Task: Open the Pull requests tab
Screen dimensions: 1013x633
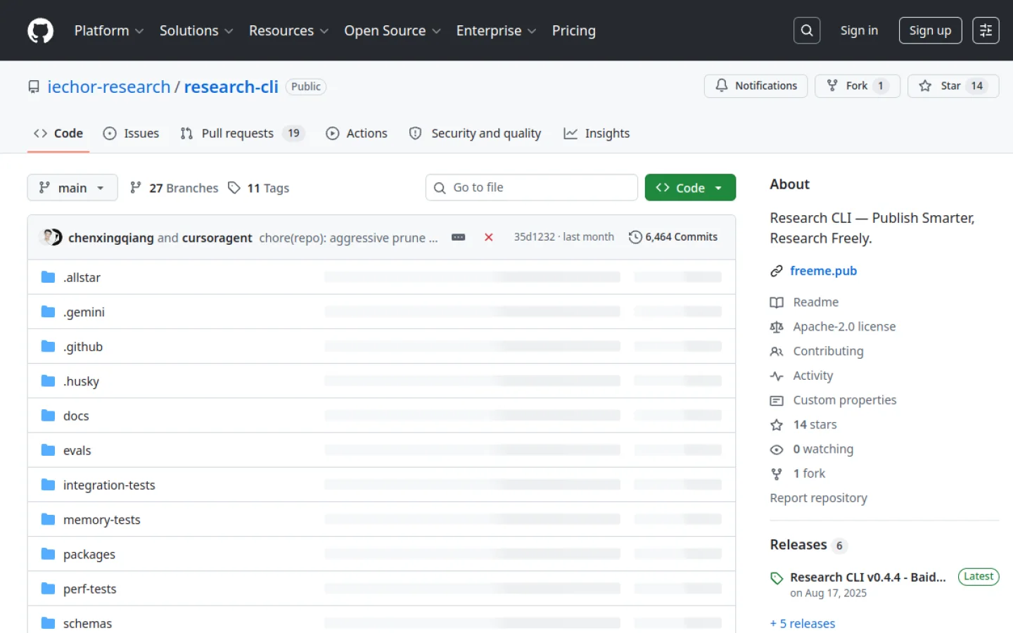Action: [243, 134]
